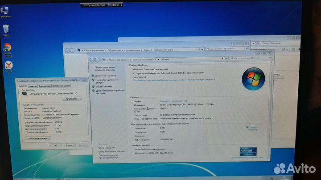Click the Изменить параметры link
This screenshot has height=180, width=321.
tap(253, 128)
